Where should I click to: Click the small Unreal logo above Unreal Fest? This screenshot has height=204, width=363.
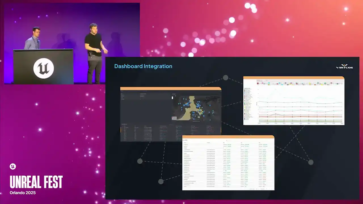pyautogui.click(x=13, y=167)
